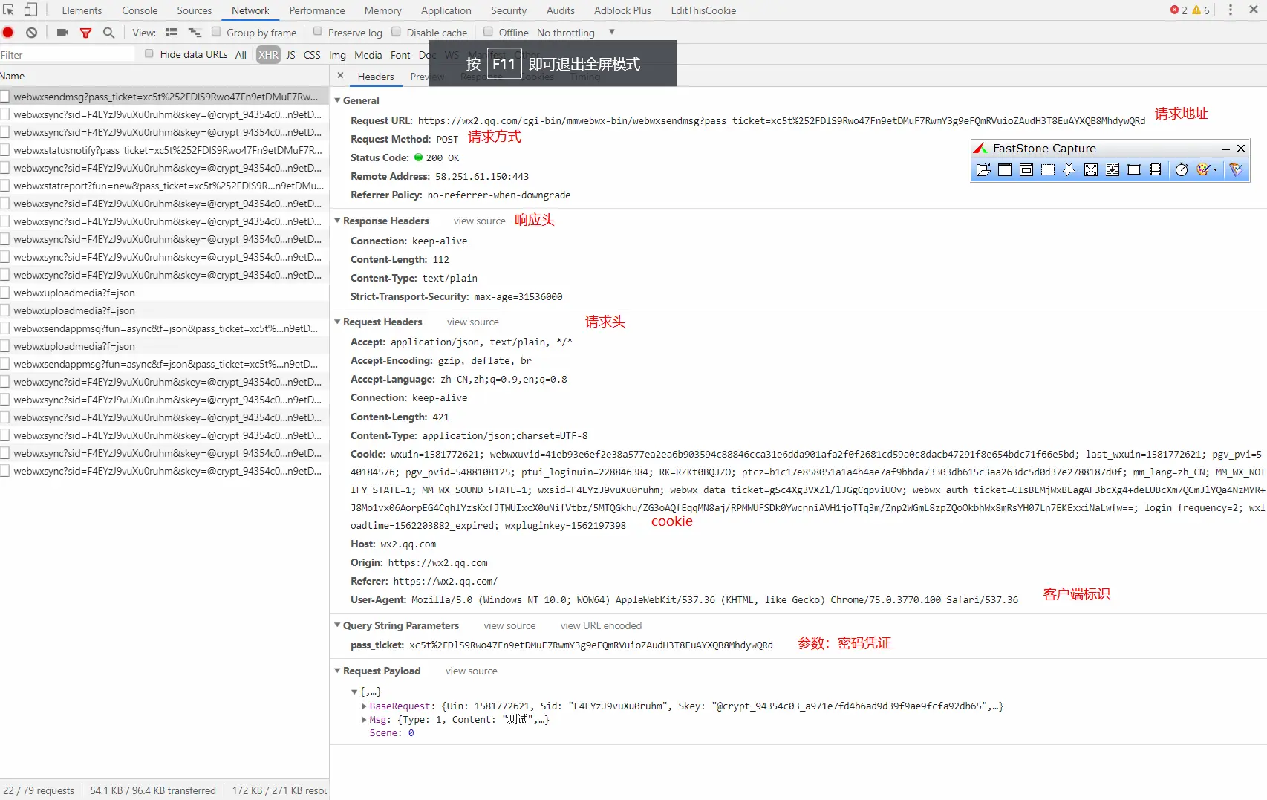
Task: Toggle the red filter funnel icon
Action: coord(86,33)
